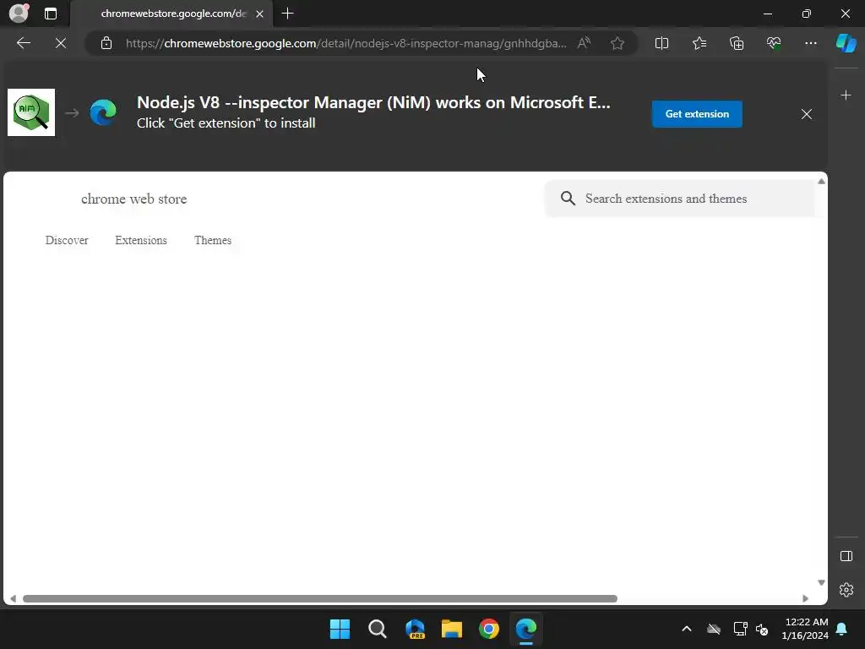Launch Google Chrome from taskbar

tap(489, 629)
